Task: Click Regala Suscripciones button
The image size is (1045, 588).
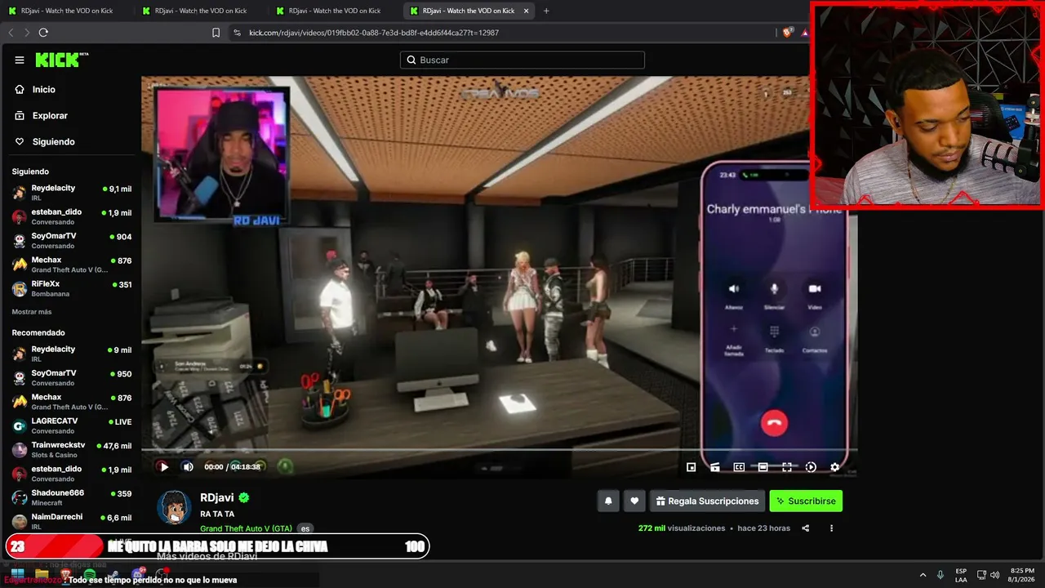Action: tap(707, 501)
